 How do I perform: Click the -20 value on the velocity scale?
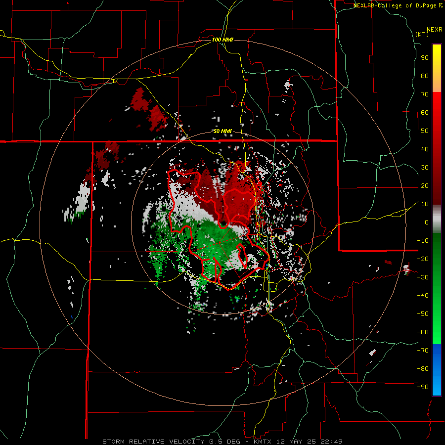click(x=423, y=259)
